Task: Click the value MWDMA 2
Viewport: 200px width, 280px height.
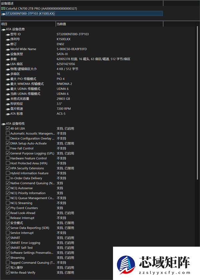Action: coord(64,84)
